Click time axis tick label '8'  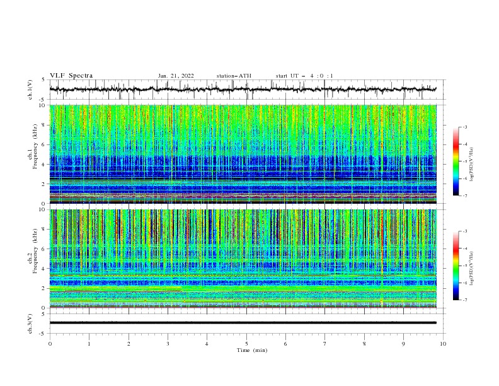tap(364, 344)
